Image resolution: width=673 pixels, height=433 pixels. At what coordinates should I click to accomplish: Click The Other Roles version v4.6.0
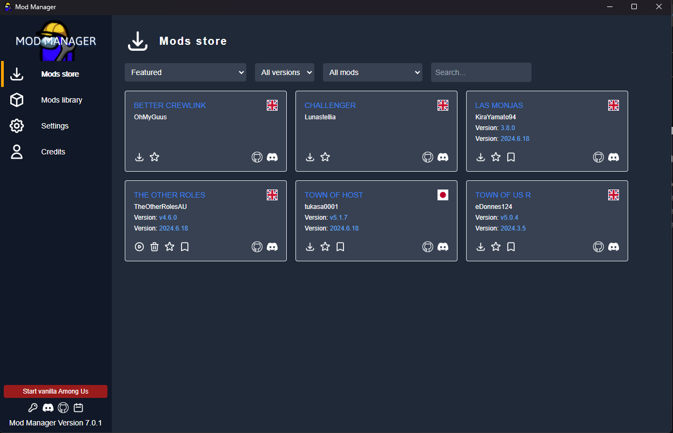point(168,218)
